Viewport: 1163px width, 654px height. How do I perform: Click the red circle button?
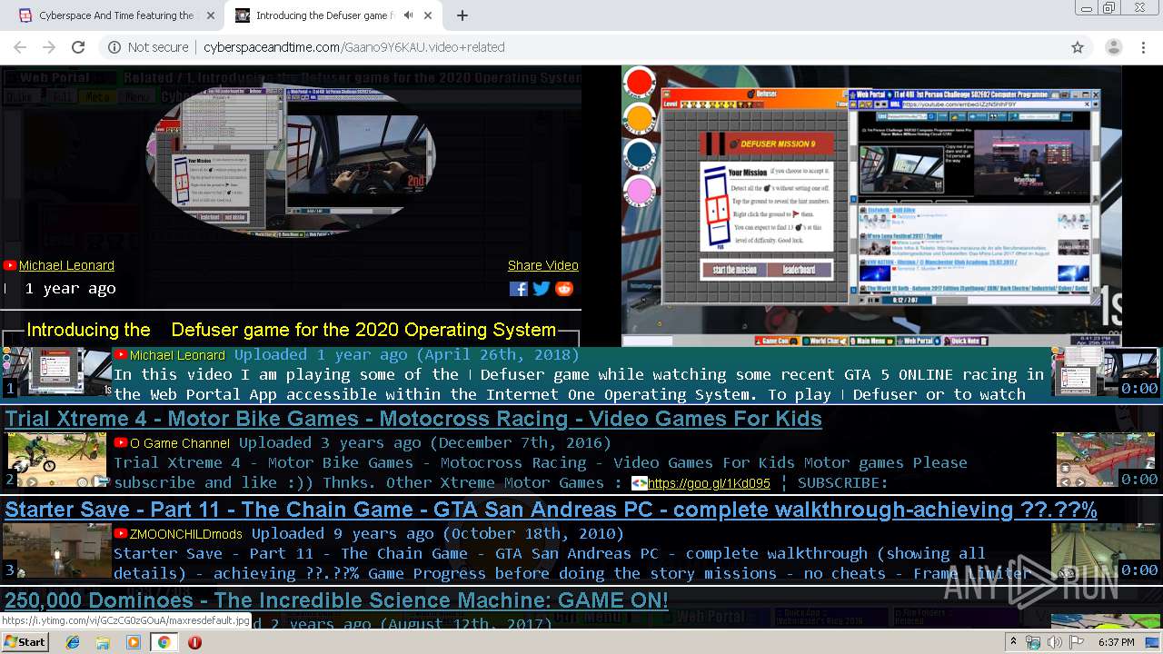640,83
